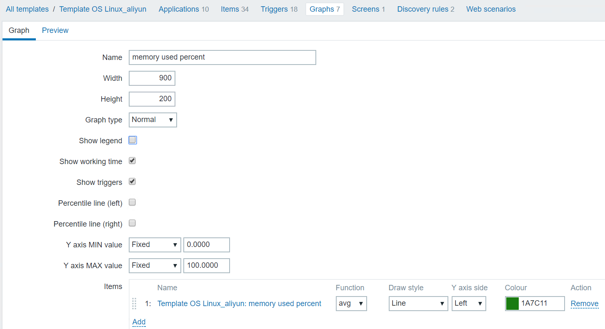Viewport: 605px width, 329px height.
Task: Open Y axis MAX value type dropdown
Action: [x=155, y=266]
